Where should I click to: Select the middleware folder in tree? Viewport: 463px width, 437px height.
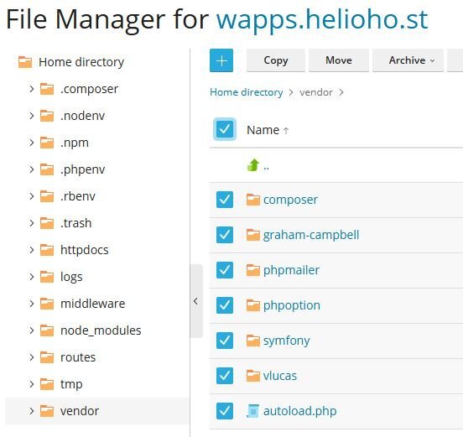pos(93,304)
